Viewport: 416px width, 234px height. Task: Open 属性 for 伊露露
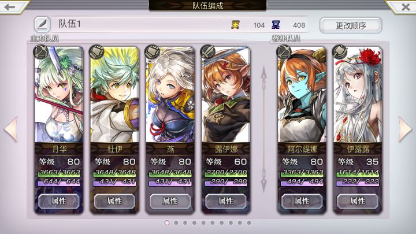click(358, 201)
